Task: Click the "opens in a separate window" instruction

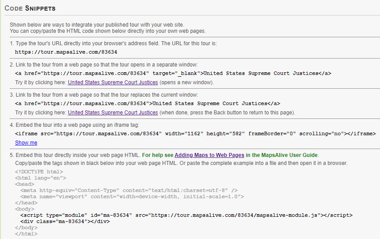Action: pos(104,65)
